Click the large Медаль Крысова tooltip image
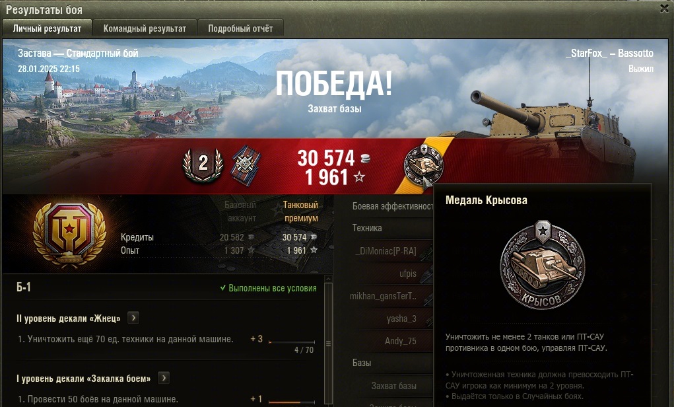Screen dimensions: 674x407 tap(543, 264)
